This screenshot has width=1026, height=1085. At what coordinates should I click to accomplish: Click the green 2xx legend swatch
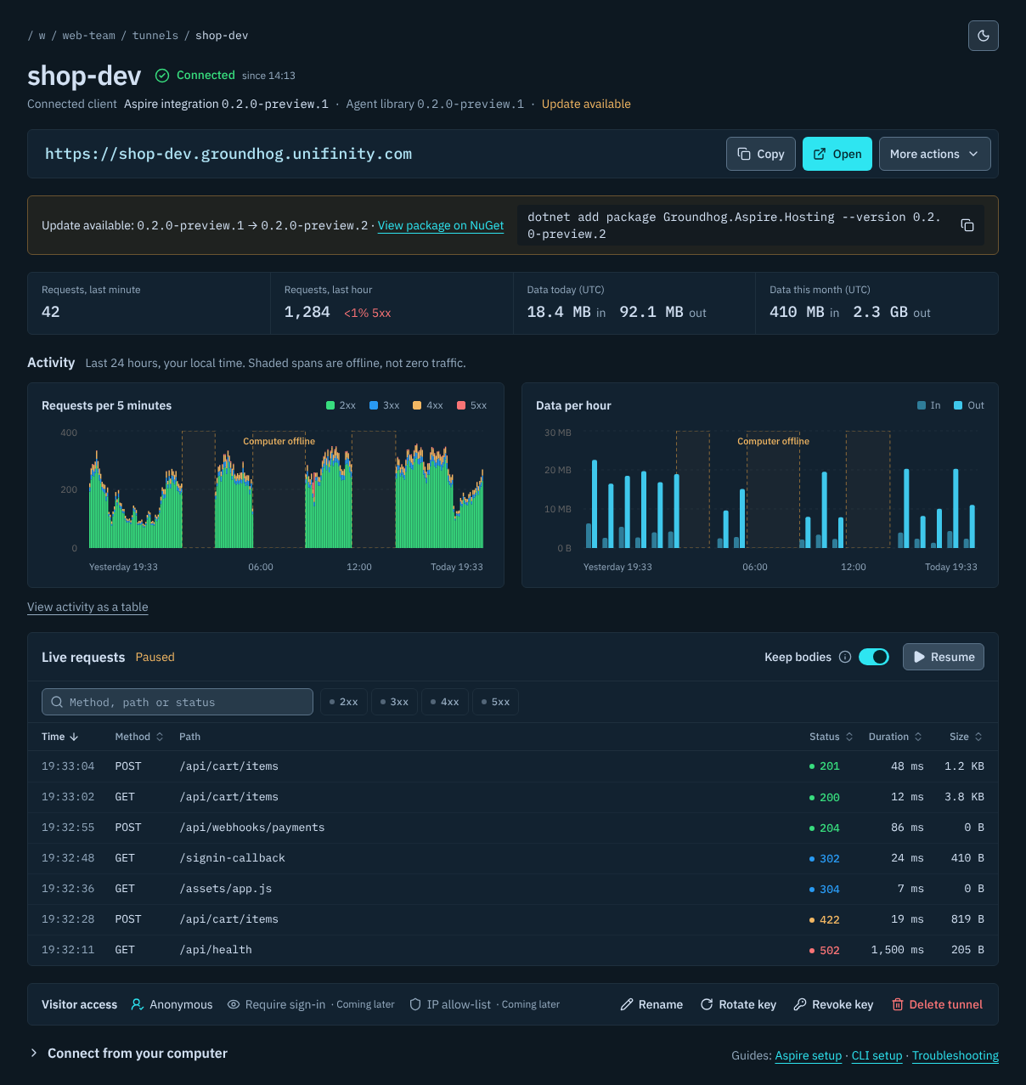330,405
